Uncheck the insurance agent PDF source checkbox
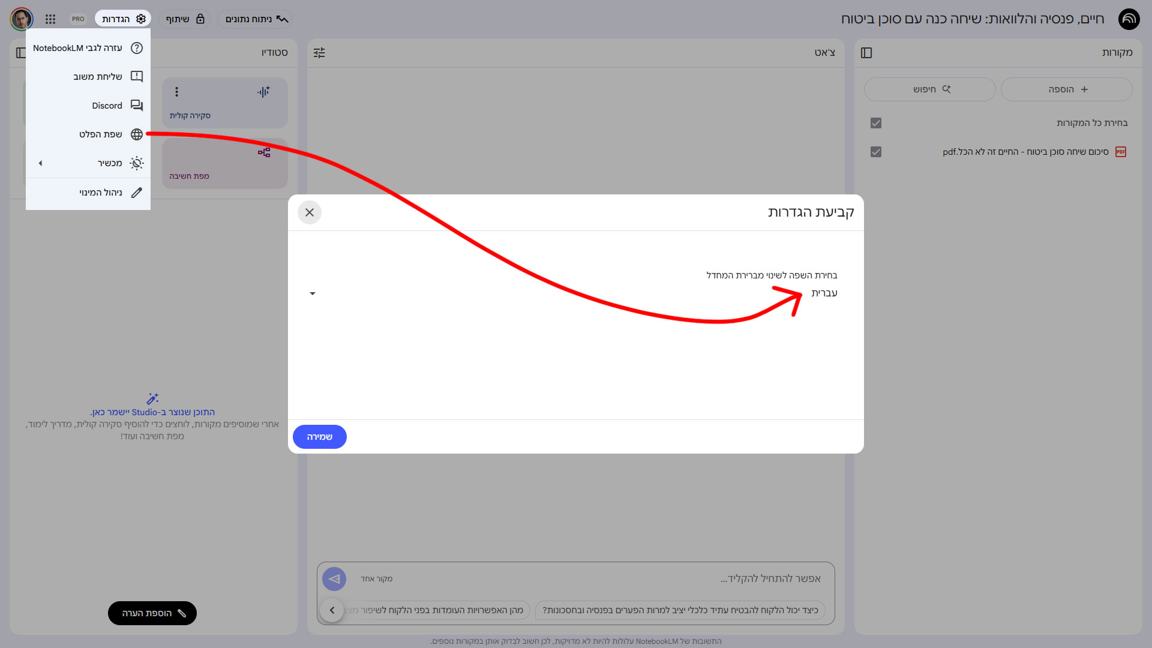This screenshot has height=648, width=1152. click(x=875, y=152)
